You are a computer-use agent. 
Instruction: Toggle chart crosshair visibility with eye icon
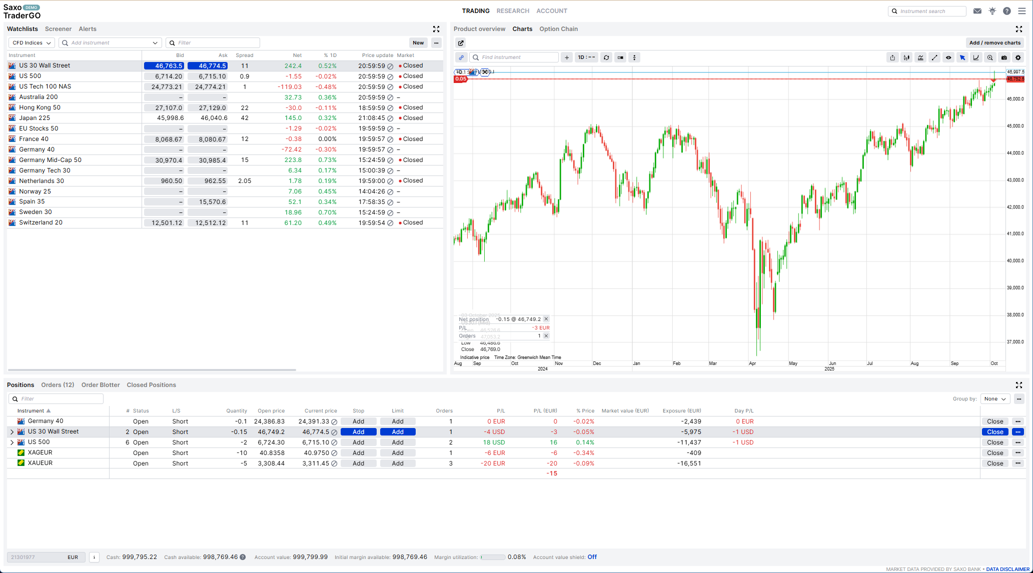(948, 57)
